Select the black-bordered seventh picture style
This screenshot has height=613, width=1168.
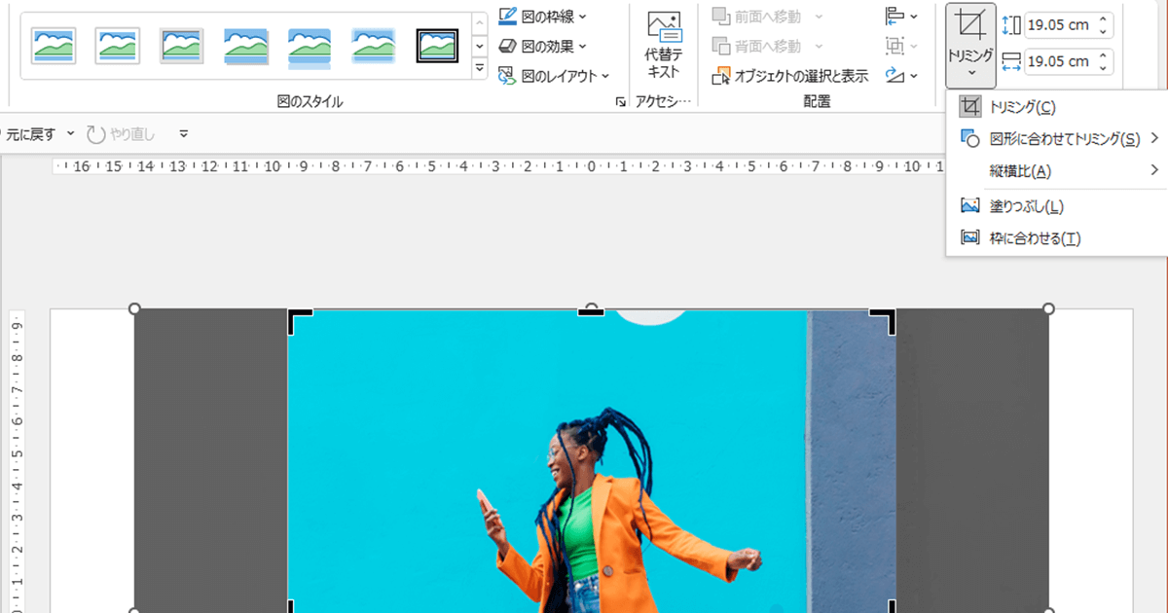[438, 45]
